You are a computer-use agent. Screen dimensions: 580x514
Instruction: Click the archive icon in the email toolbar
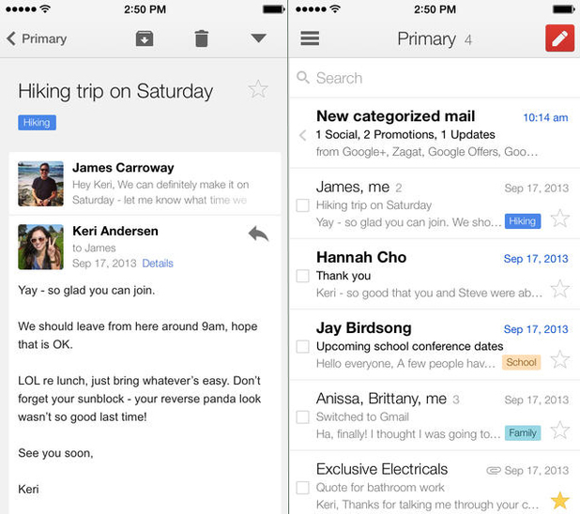[x=145, y=38]
